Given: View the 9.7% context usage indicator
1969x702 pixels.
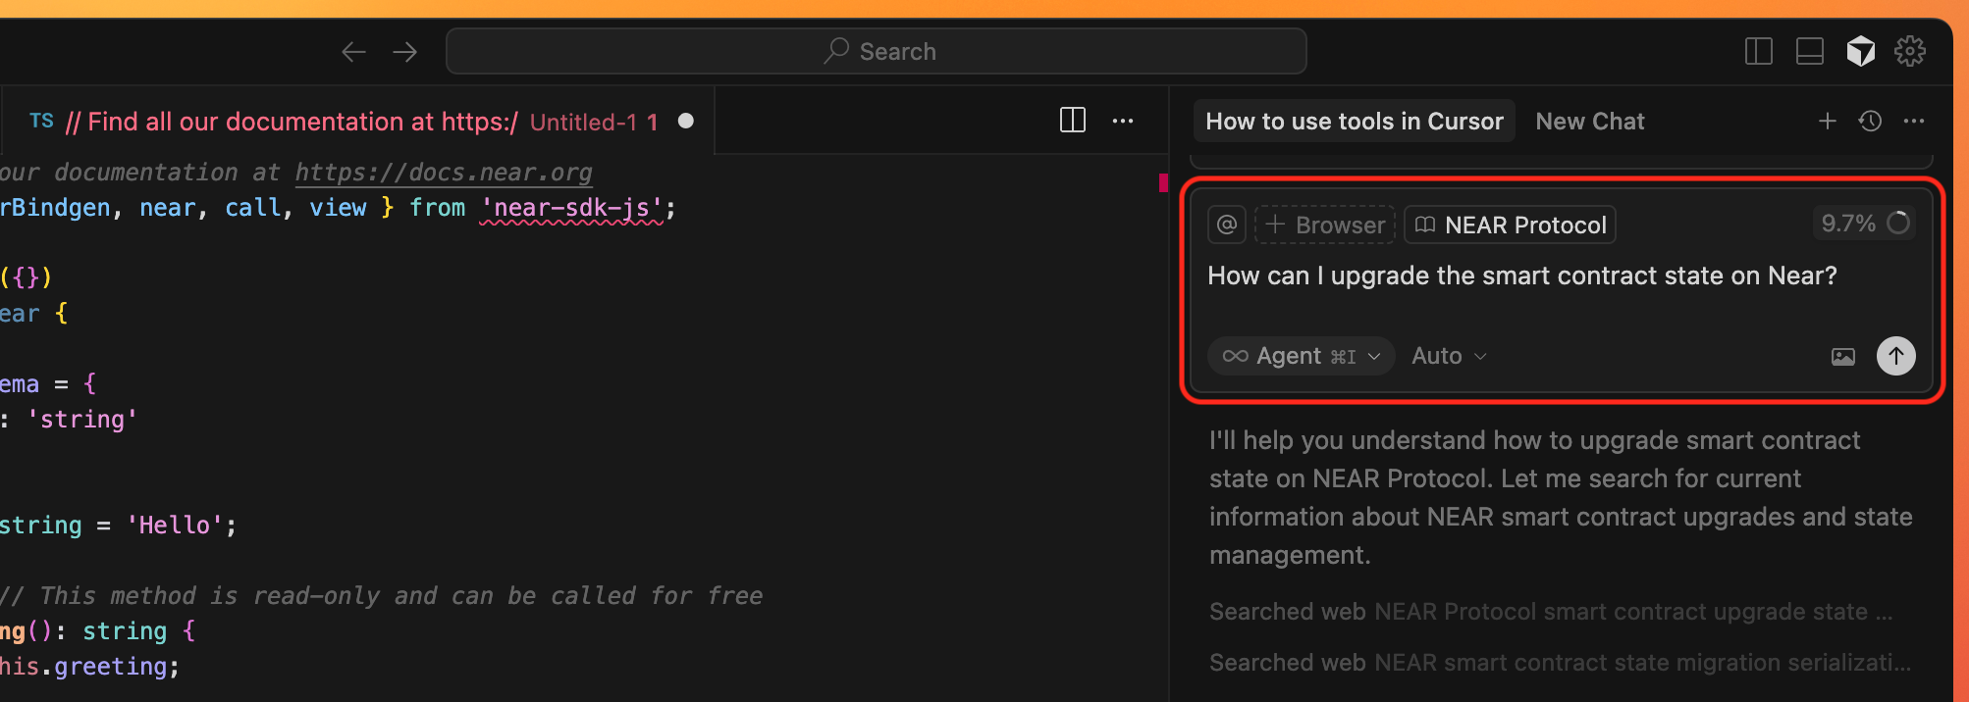Looking at the screenshot, I should (x=1863, y=224).
